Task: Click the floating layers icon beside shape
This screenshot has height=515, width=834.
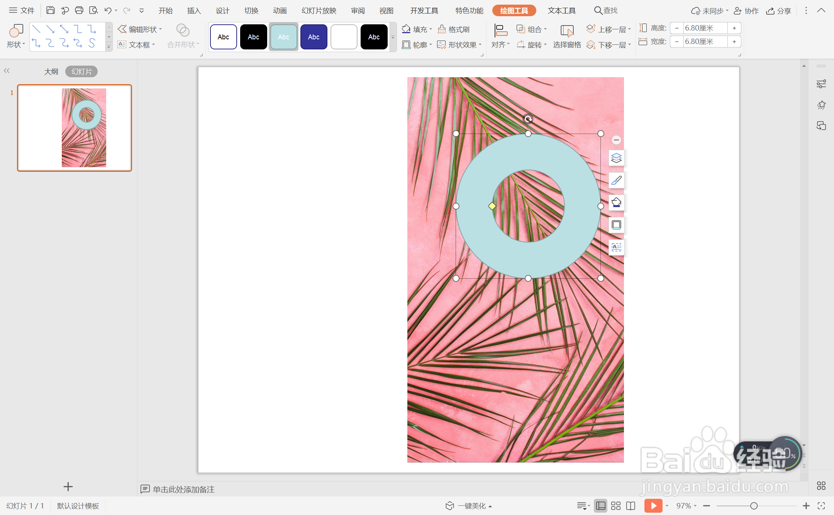Action: click(616, 158)
